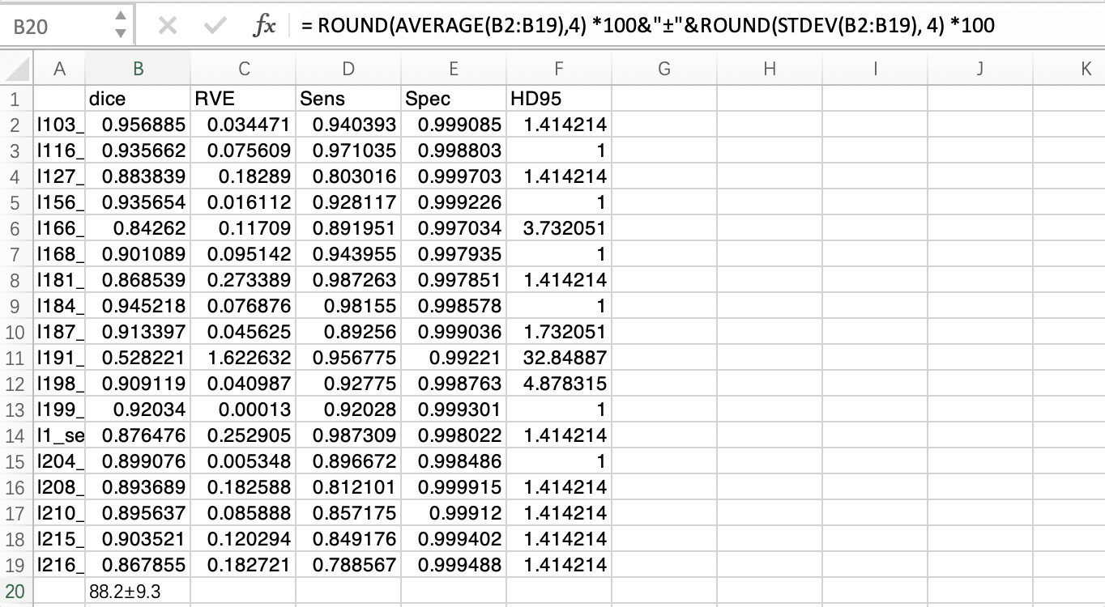Select all cells with corner triangle

16,68
